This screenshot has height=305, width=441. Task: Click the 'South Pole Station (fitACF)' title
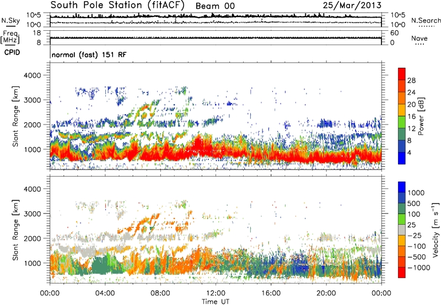117,6
